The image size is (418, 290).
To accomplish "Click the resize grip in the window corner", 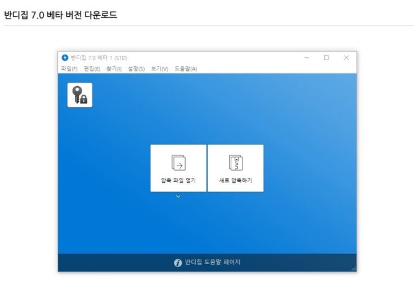I will pos(354,269).
